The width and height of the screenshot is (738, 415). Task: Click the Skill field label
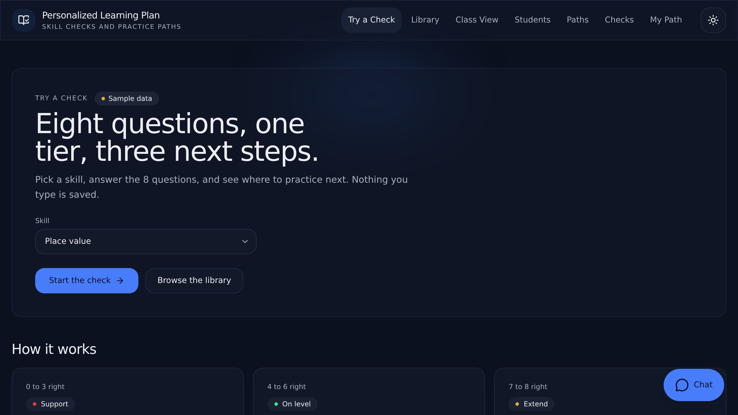coord(42,220)
